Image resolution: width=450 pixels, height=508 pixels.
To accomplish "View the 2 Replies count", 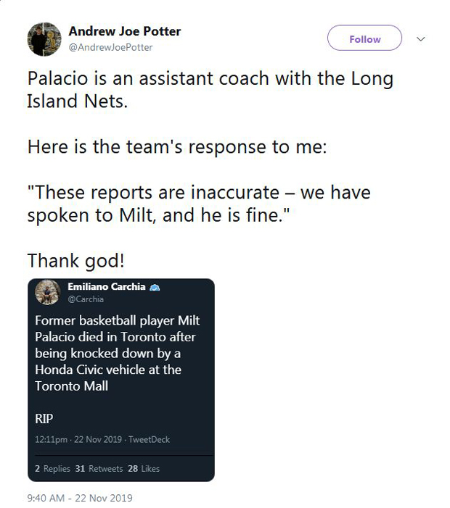I will [52, 469].
